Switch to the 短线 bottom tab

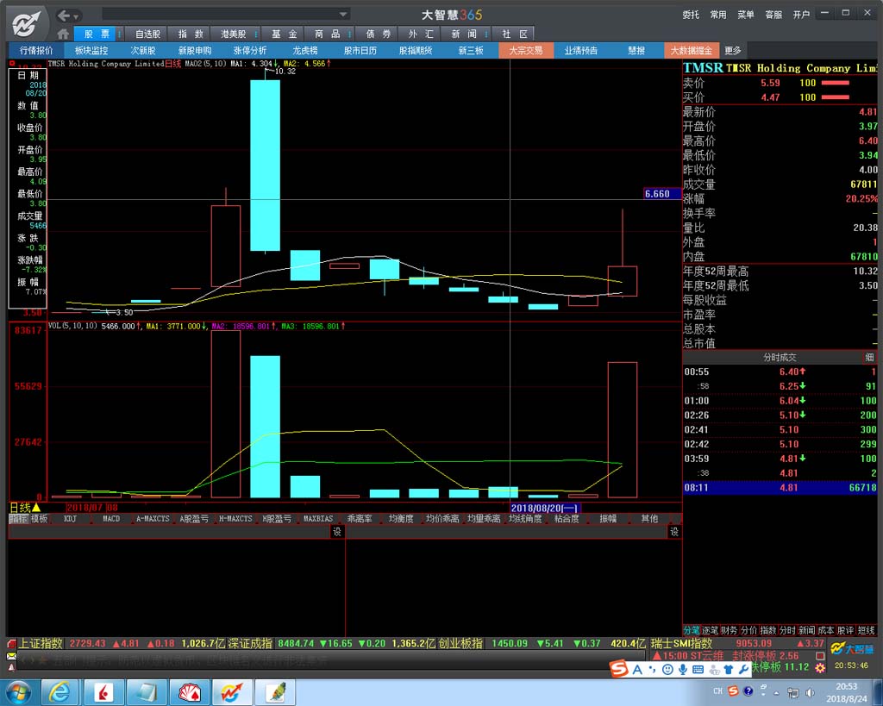click(x=866, y=630)
